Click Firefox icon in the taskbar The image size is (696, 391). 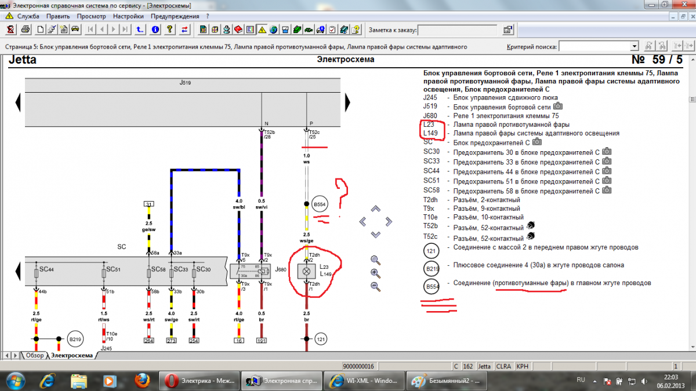point(142,381)
